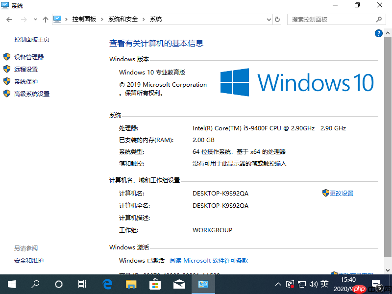Image resolution: width=392 pixels, height=294 pixels.
Task: Click the 搜索控制面板 search box
Action: coord(333,19)
